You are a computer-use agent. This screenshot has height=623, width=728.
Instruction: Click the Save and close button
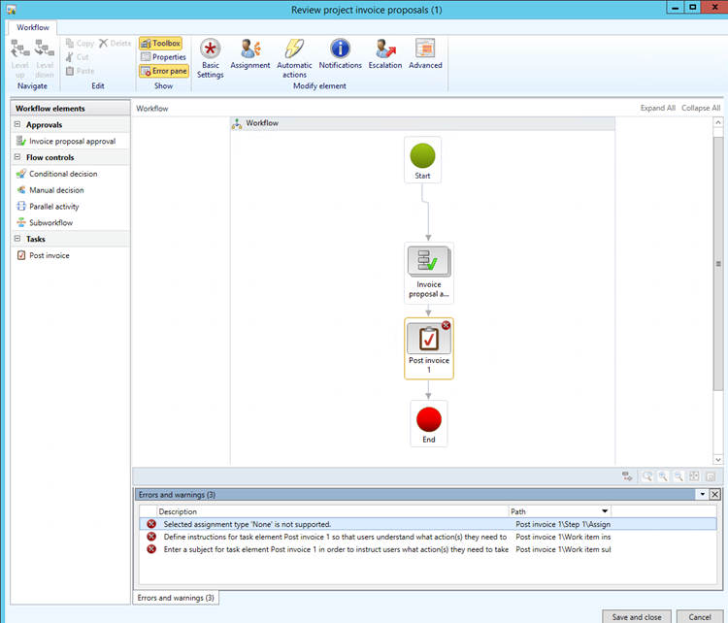pos(636,616)
